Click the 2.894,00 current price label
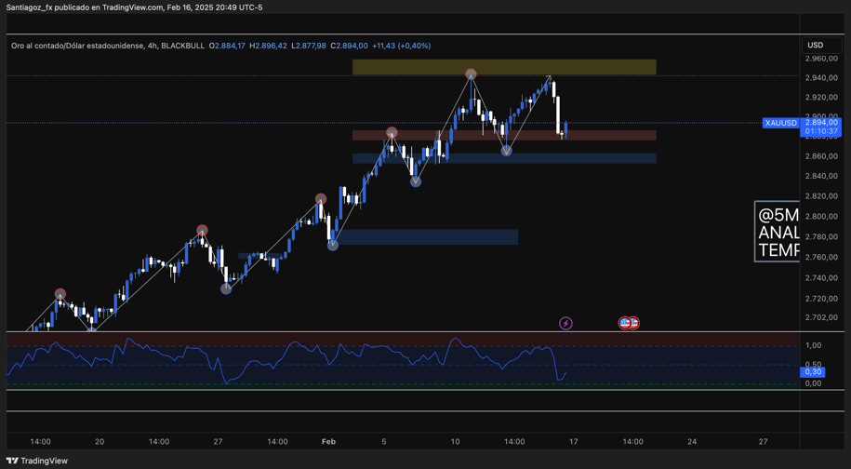 822,123
